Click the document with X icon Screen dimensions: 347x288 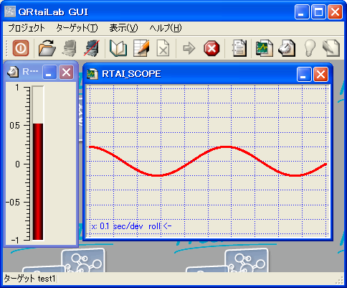(x=163, y=48)
